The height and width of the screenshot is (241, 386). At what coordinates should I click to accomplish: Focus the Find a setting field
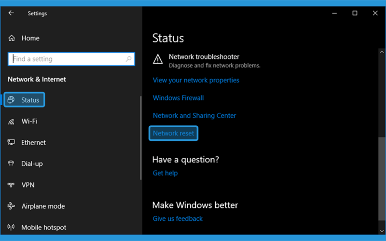click(x=71, y=59)
